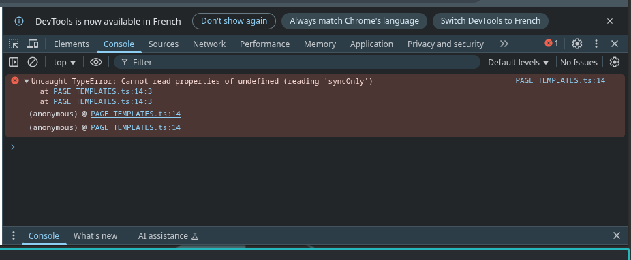Click the info icon in the language banner

coord(19,21)
